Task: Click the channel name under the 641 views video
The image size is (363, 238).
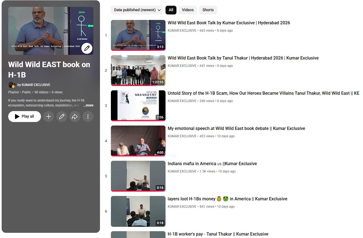Action: point(182,66)
